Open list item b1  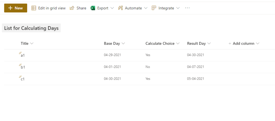[23, 67]
